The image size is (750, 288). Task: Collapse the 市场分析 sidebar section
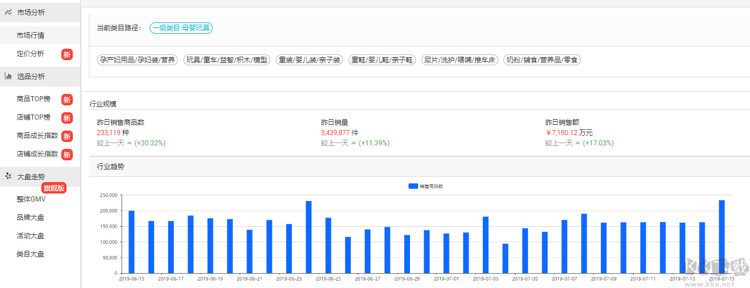point(32,12)
